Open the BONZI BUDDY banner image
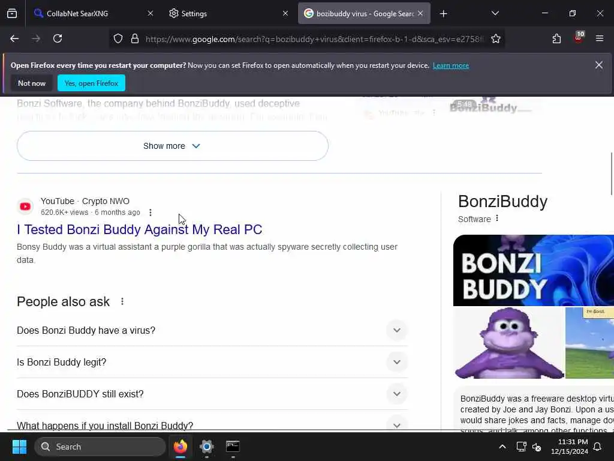This screenshot has width=614, height=461. coord(533,270)
